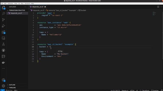Split the editor right
Viewport: 163px width, 91px height.
[158, 7]
